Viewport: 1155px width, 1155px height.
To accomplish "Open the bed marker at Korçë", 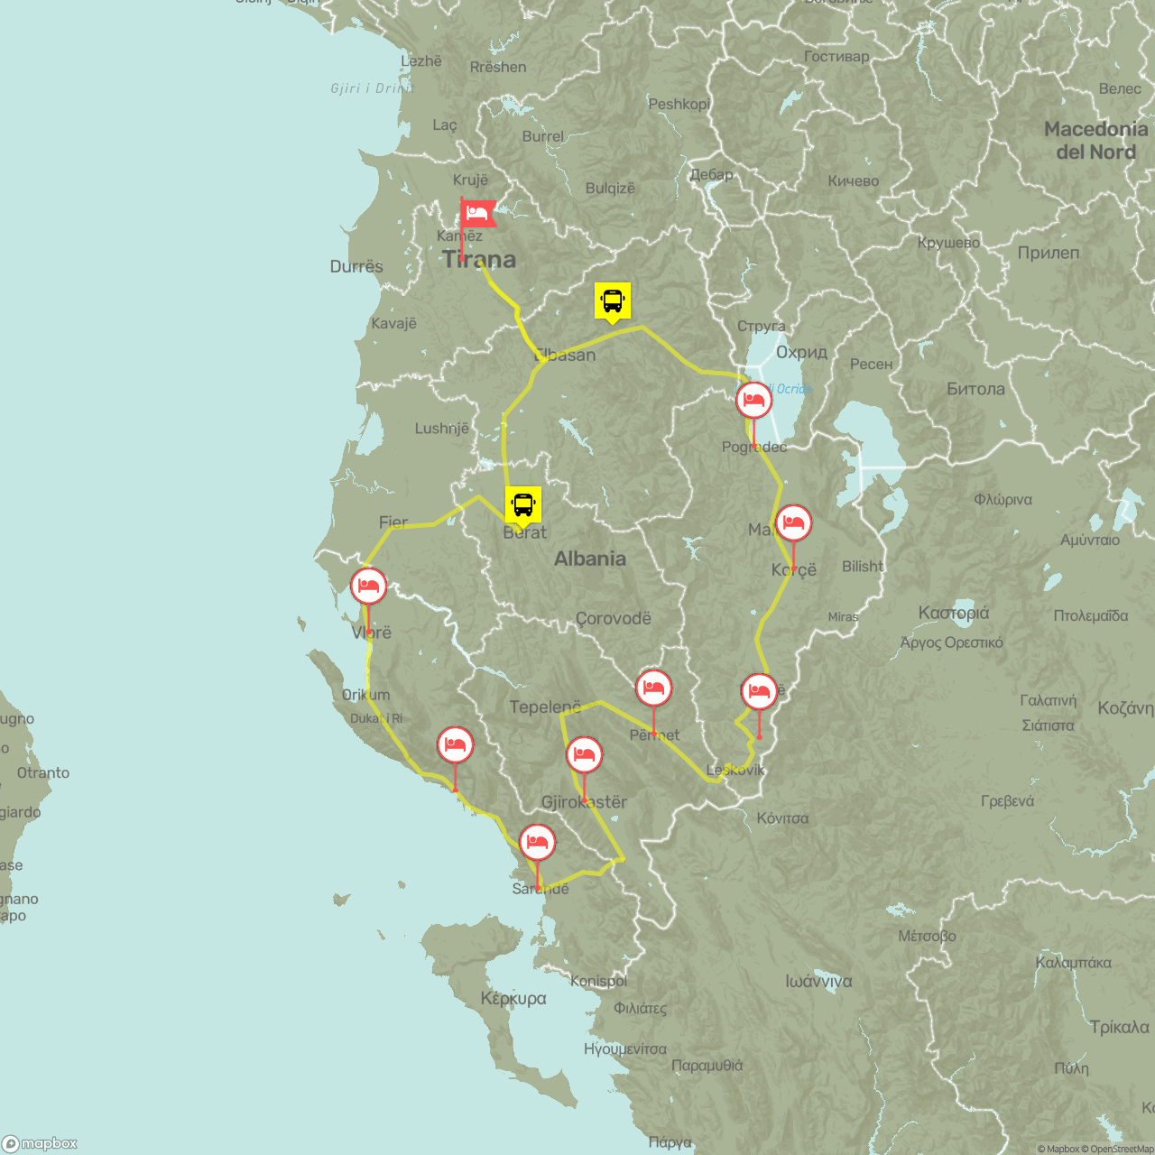I will coord(793,522).
